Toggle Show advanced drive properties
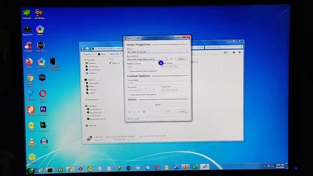313x176 pixels. (142, 71)
